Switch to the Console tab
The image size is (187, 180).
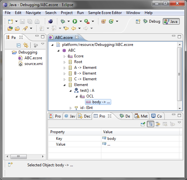point(157,116)
